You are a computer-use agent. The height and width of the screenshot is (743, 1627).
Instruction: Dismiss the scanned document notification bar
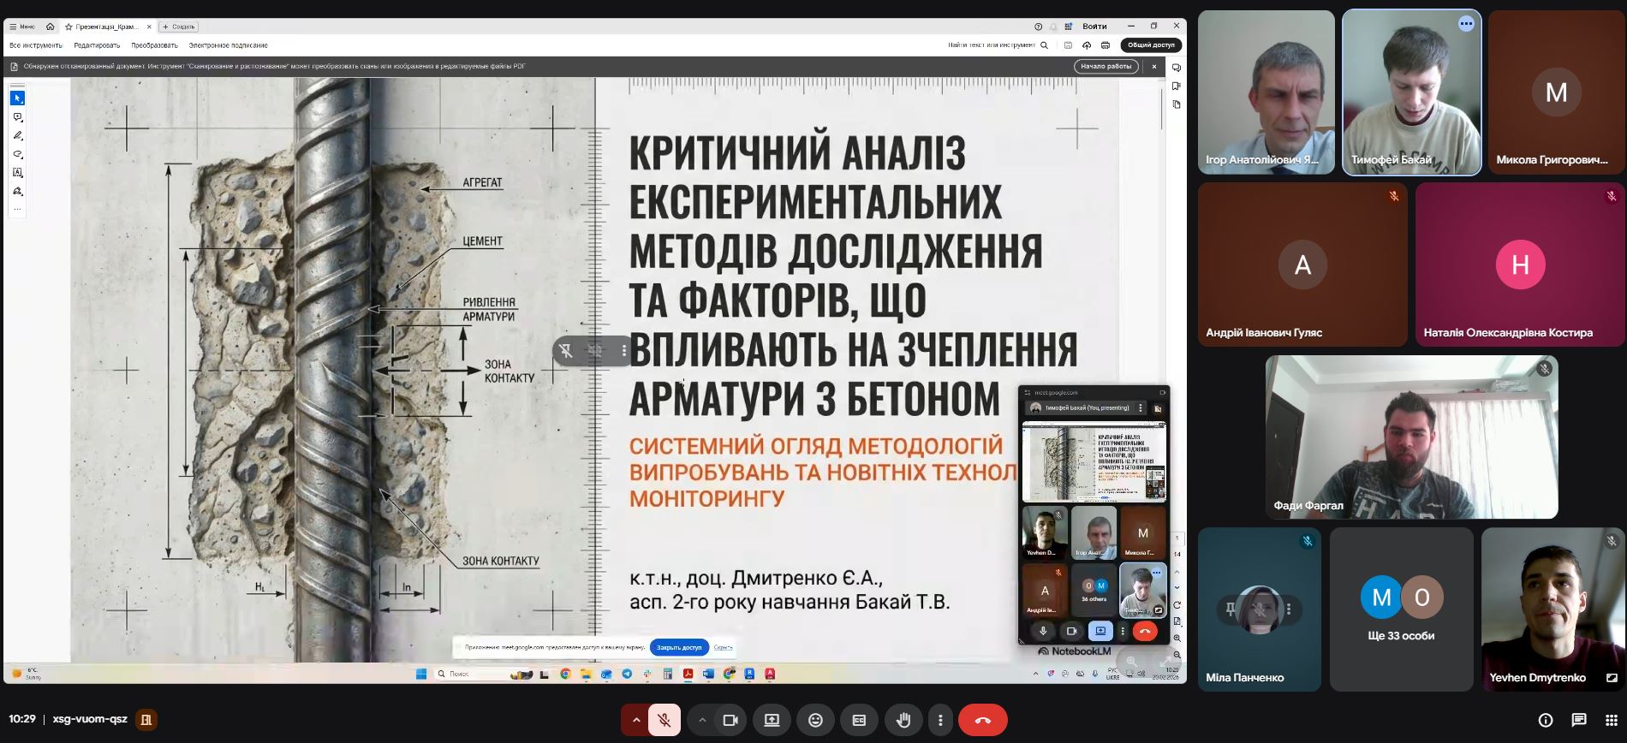click(x=1154, y=67)
